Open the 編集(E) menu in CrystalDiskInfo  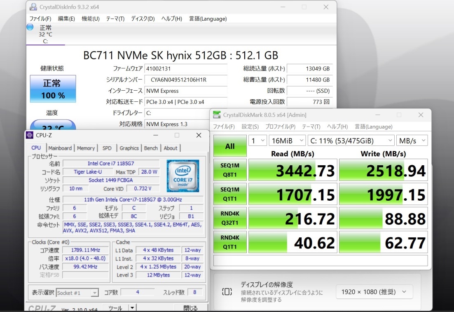(x=66, y=19)
